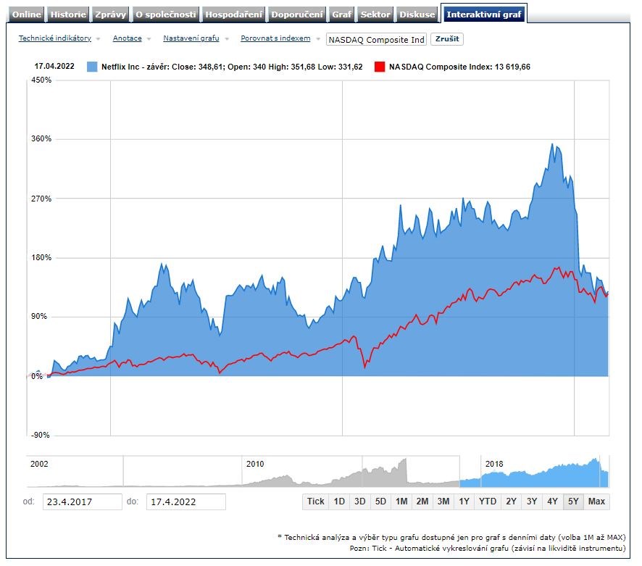Switch to the Historie tab
This screenshot has height=566, width=642.
click(x=69, y=14)
